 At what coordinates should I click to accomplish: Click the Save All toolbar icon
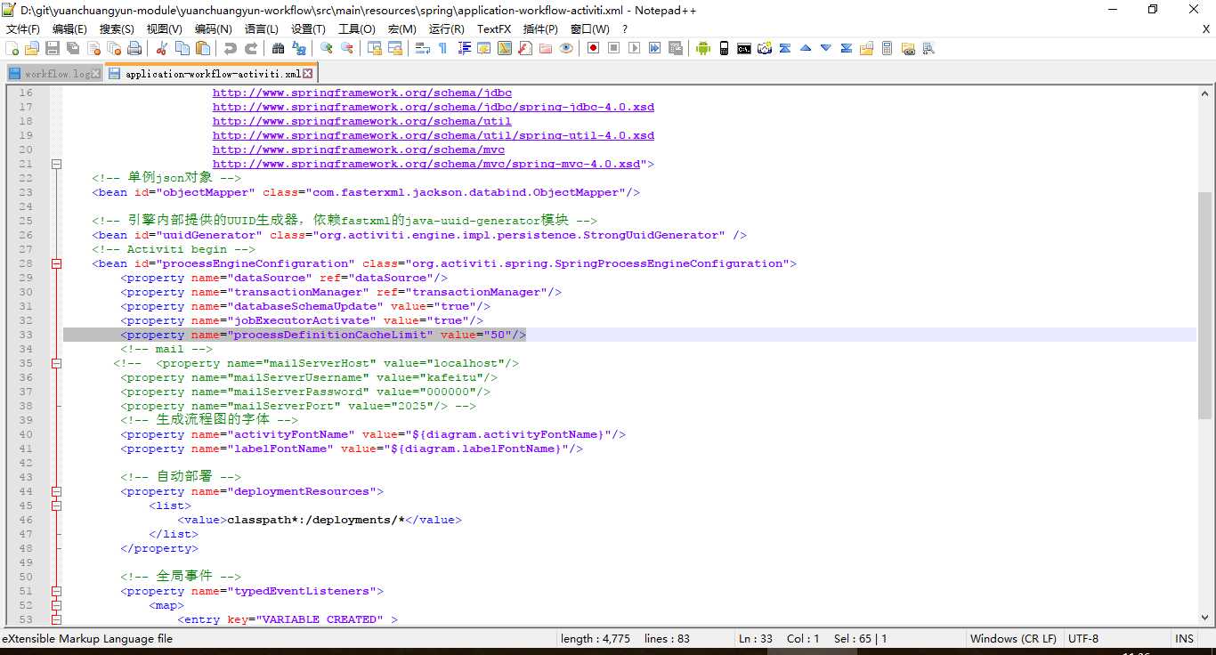[x=73, y=48]
